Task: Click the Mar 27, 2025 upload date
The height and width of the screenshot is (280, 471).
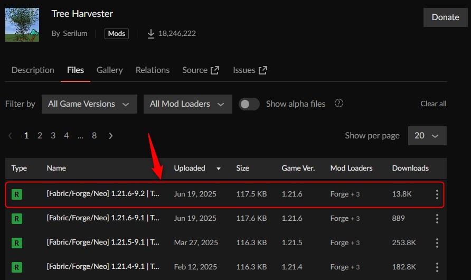Action: coord(196,242)
